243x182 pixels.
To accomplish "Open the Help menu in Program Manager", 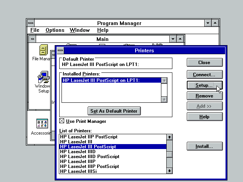I will click(103, 30).
